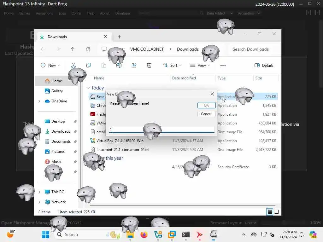Click the bear name input field
323x242 pixels.
coord(161,130)
